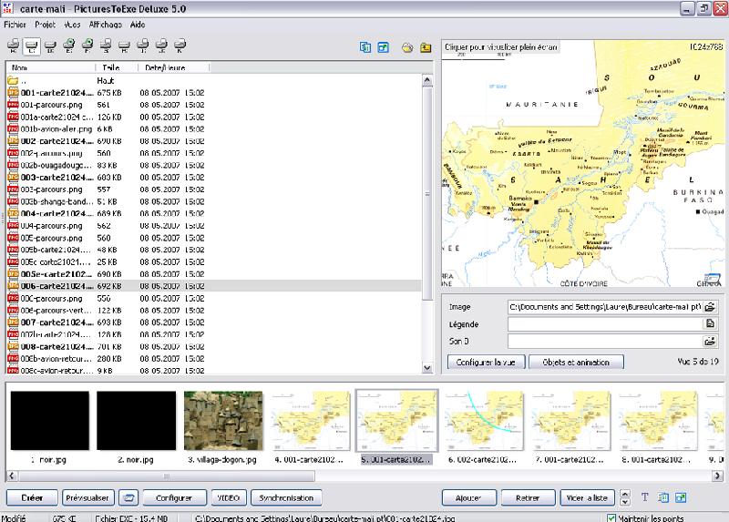Select file 001-parcours.png in list

coord(214,105)
